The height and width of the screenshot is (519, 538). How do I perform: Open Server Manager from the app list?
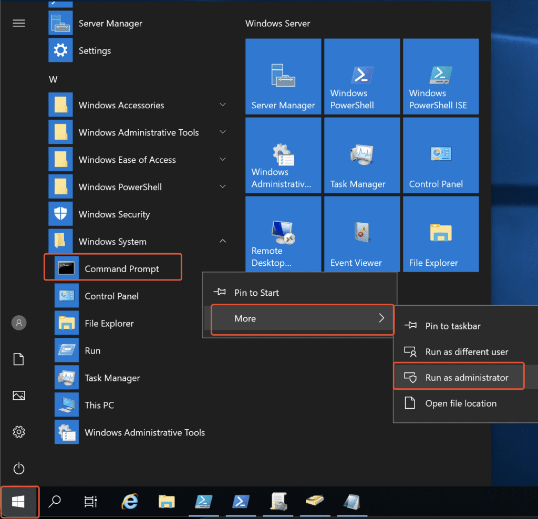coord(137,23)
